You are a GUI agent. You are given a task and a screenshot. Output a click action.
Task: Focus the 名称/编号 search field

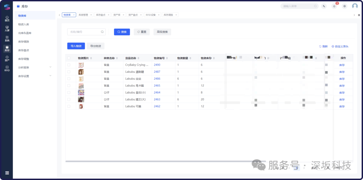pyautogui.click(x=86, y=32)
